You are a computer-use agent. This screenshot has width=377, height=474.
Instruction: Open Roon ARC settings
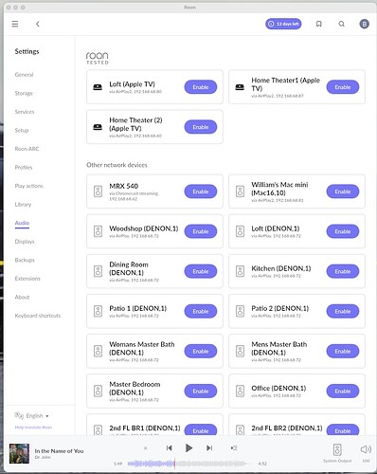pyautogui.click(x=27, y=149)
